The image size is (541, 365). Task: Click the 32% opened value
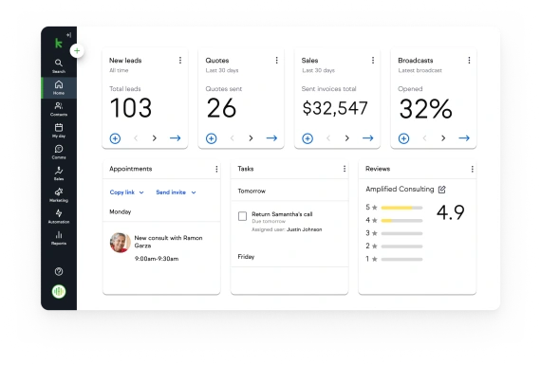[x=425, y=109]
